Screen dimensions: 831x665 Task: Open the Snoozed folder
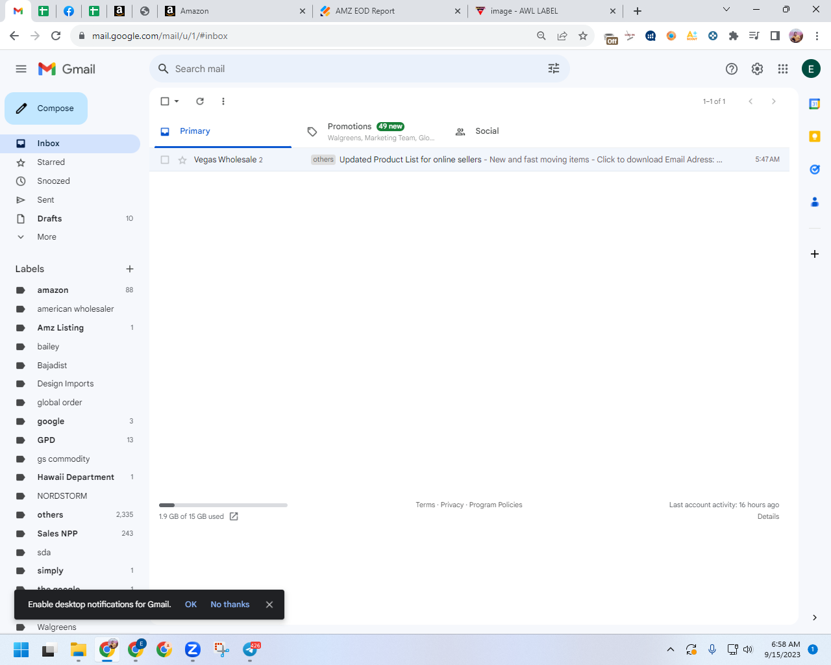[70, 181]
